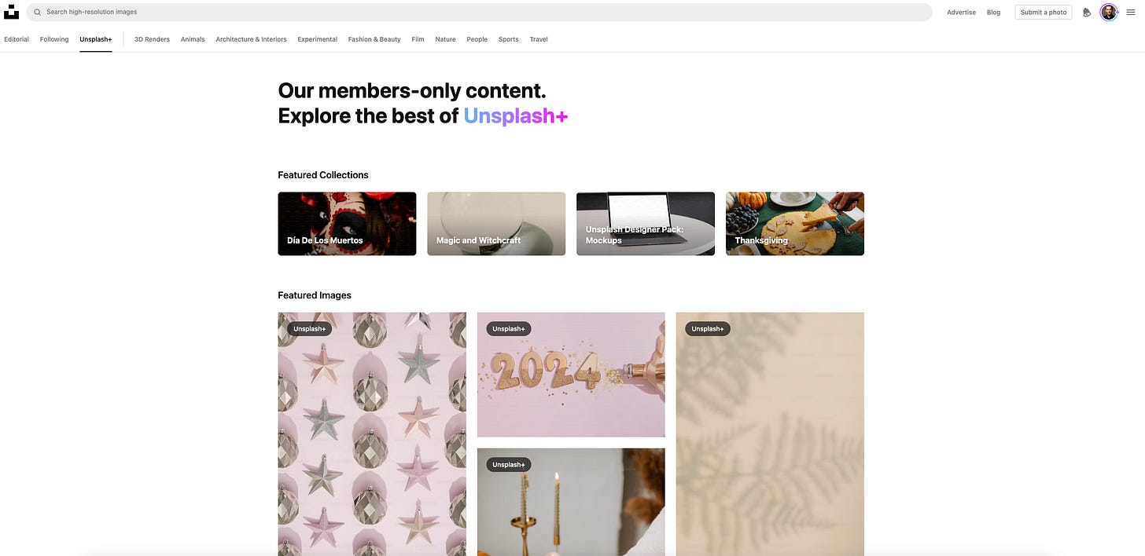The height and width of the screenshot is (556, 1145).
Task: Switch to the Editorial tab
Action: 17,39
